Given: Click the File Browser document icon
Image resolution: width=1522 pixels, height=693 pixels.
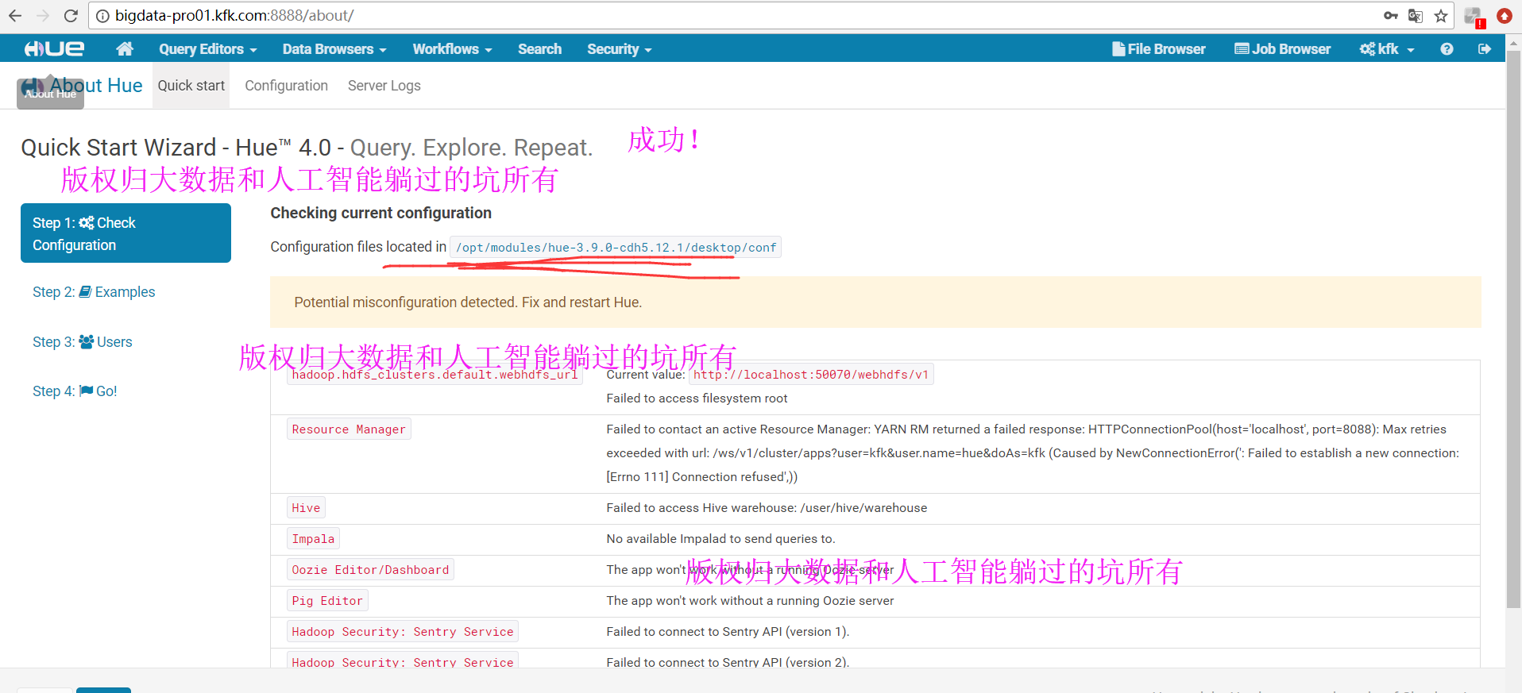Looking at the screenshot, I should (x=1118, y=48).
